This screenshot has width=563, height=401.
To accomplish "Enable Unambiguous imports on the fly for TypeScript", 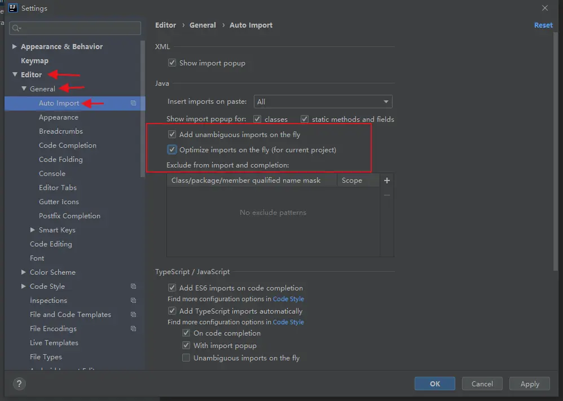I will pos(186,358).
